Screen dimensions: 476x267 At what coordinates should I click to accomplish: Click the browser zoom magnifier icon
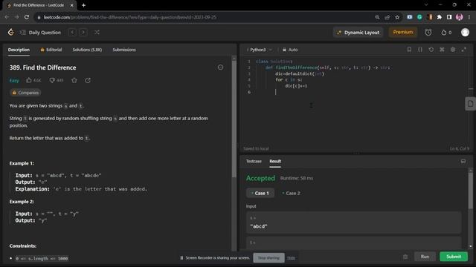coord(377,17)
